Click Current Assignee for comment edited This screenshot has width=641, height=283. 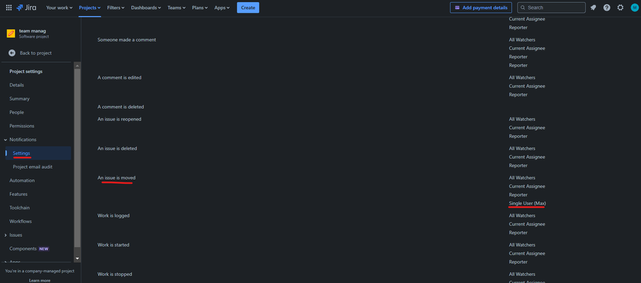click(527, 86)
